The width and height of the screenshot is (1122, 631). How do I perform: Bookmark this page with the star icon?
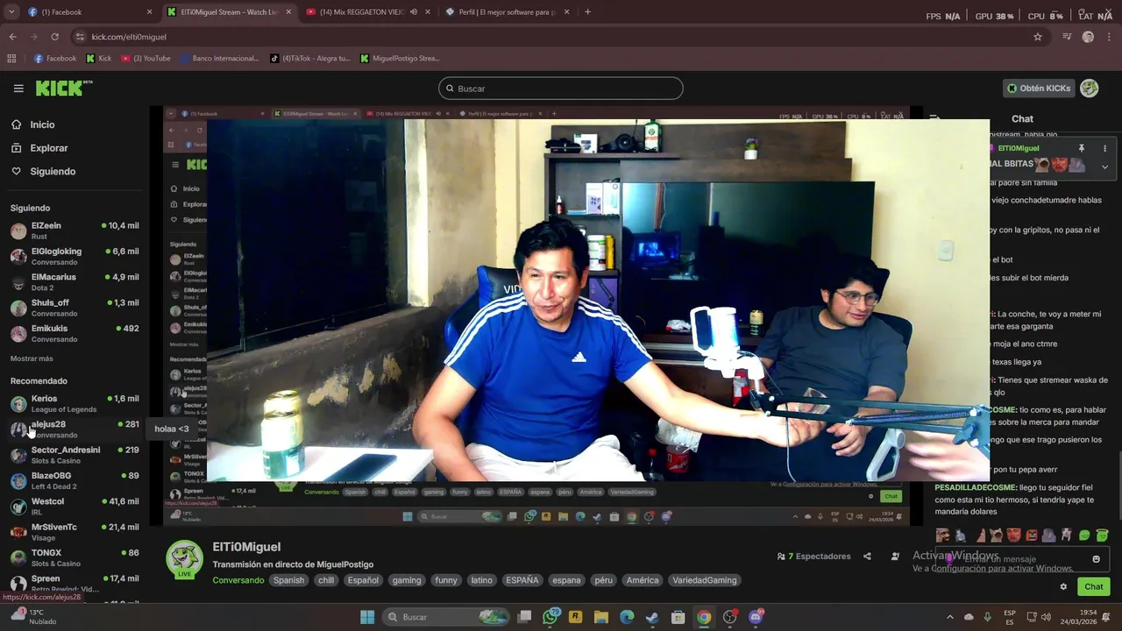click(x=1038, y=37)
